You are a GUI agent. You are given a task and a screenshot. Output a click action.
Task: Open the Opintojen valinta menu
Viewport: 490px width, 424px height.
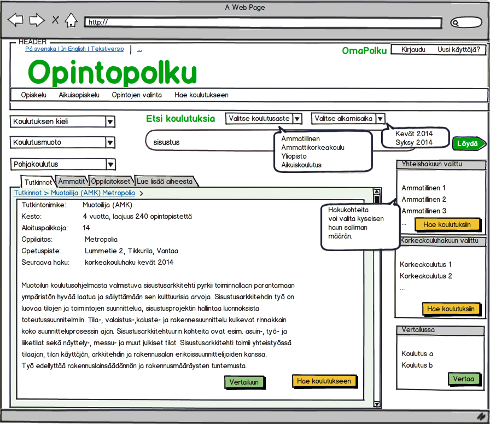coord(137,95)
